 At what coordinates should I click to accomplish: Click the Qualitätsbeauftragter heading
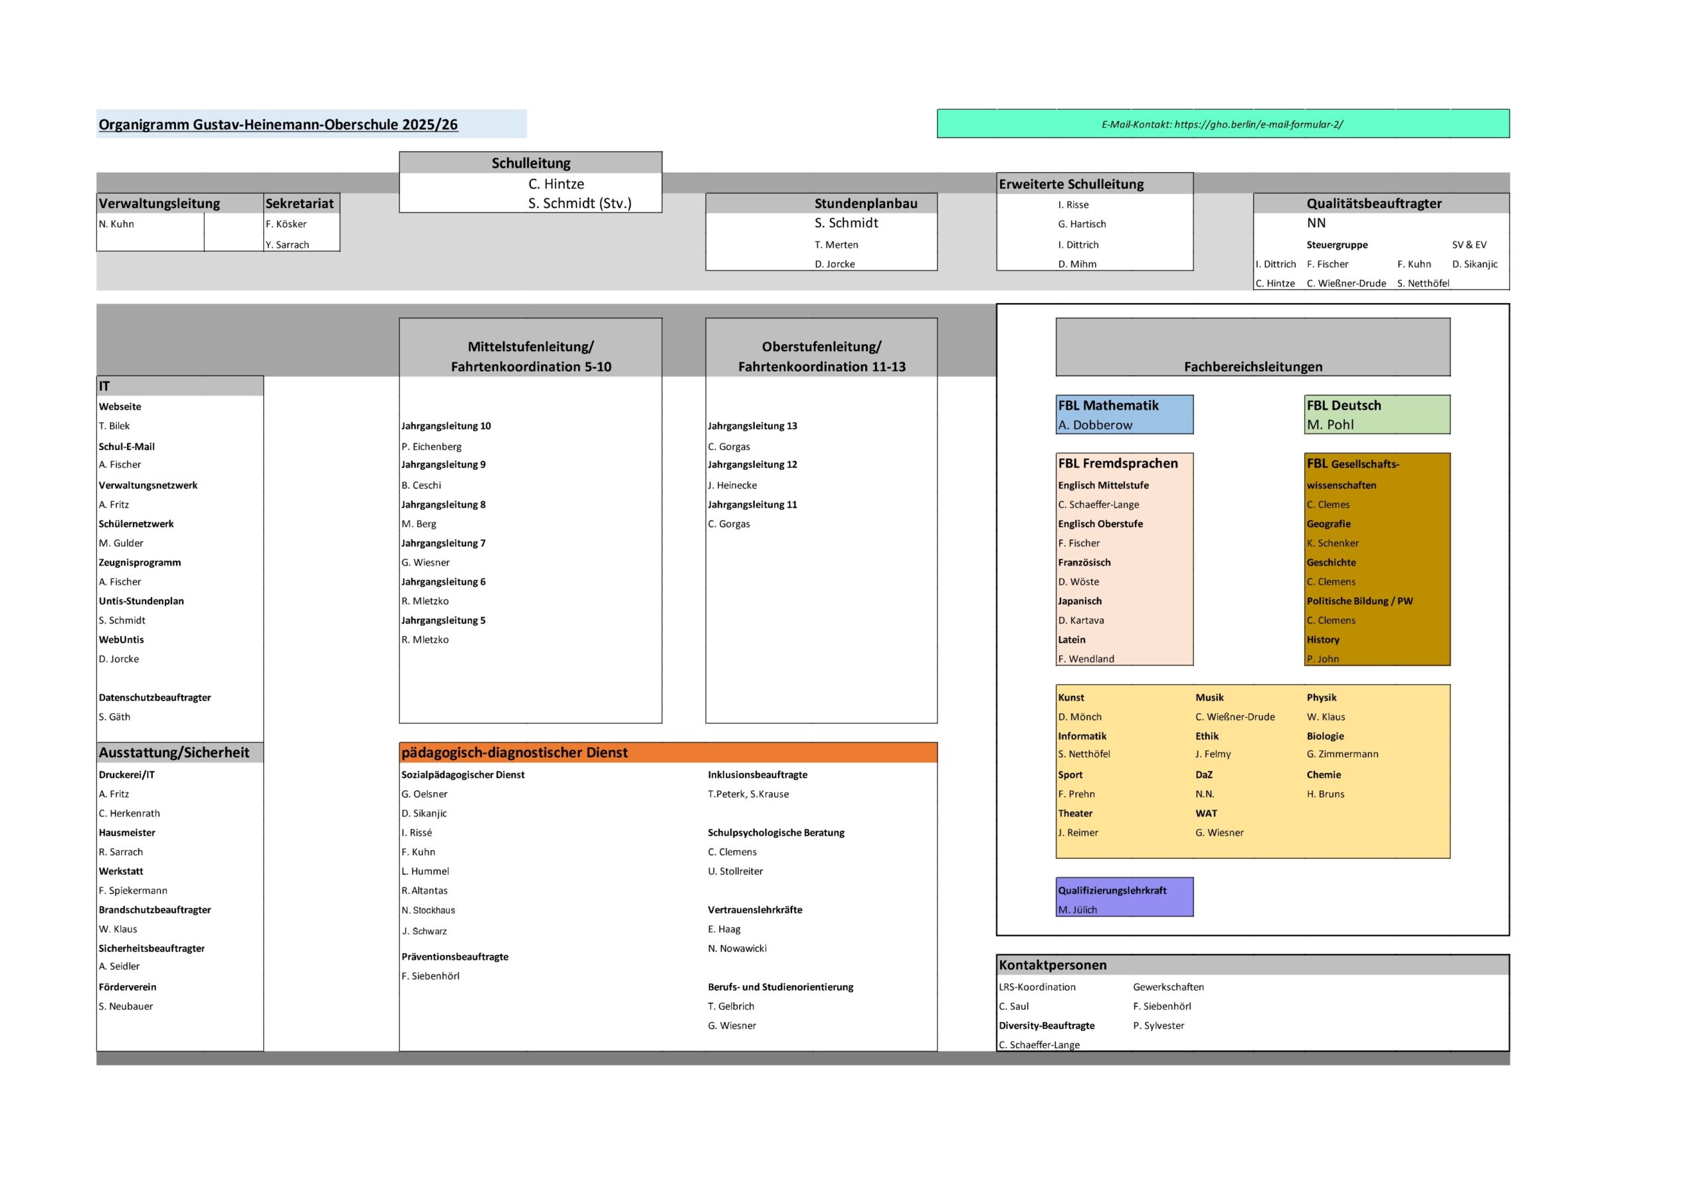1373,203
